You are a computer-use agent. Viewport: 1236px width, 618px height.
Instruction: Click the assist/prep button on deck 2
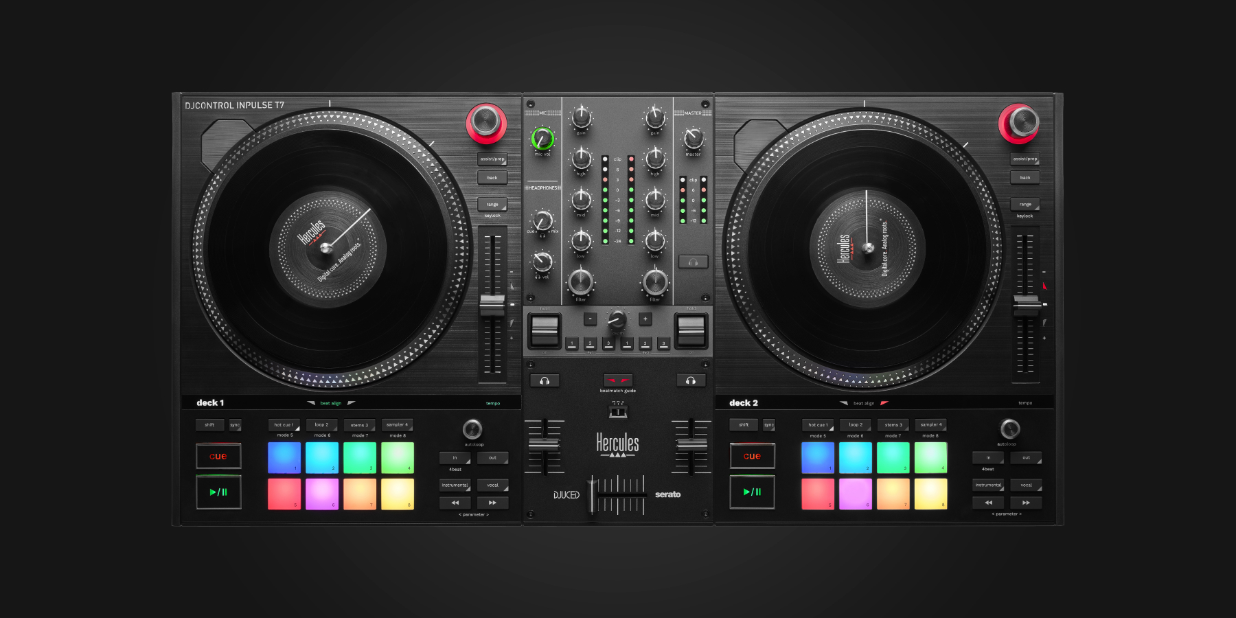pyautogui.click(x=1025, y=158)
